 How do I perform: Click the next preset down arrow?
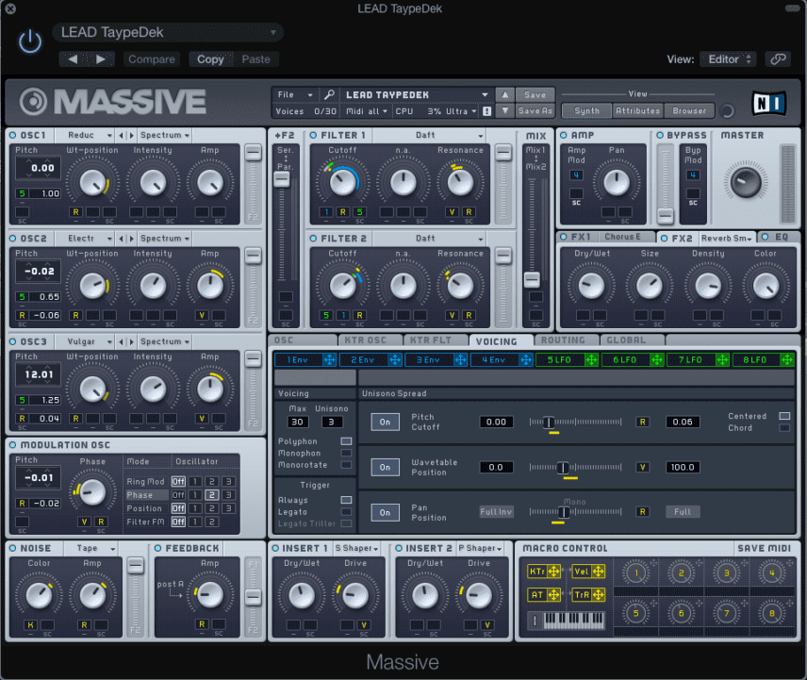point(505,110)
